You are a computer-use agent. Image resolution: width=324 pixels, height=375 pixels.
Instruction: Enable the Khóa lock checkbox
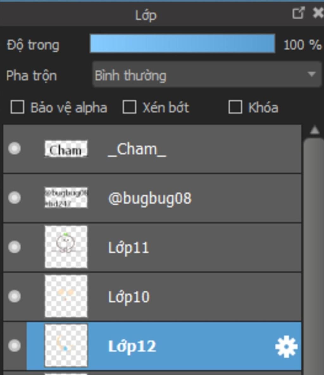[235, 107]
